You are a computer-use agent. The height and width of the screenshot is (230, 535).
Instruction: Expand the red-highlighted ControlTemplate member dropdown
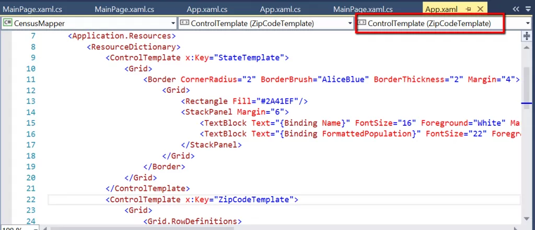pyautogui.click(x=527, y=24)
